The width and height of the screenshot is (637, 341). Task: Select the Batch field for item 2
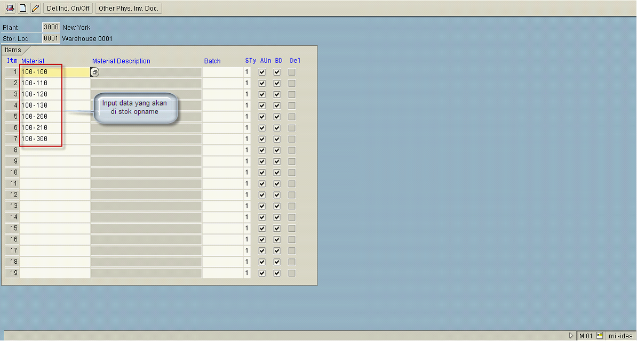click(x=222, y=83)
